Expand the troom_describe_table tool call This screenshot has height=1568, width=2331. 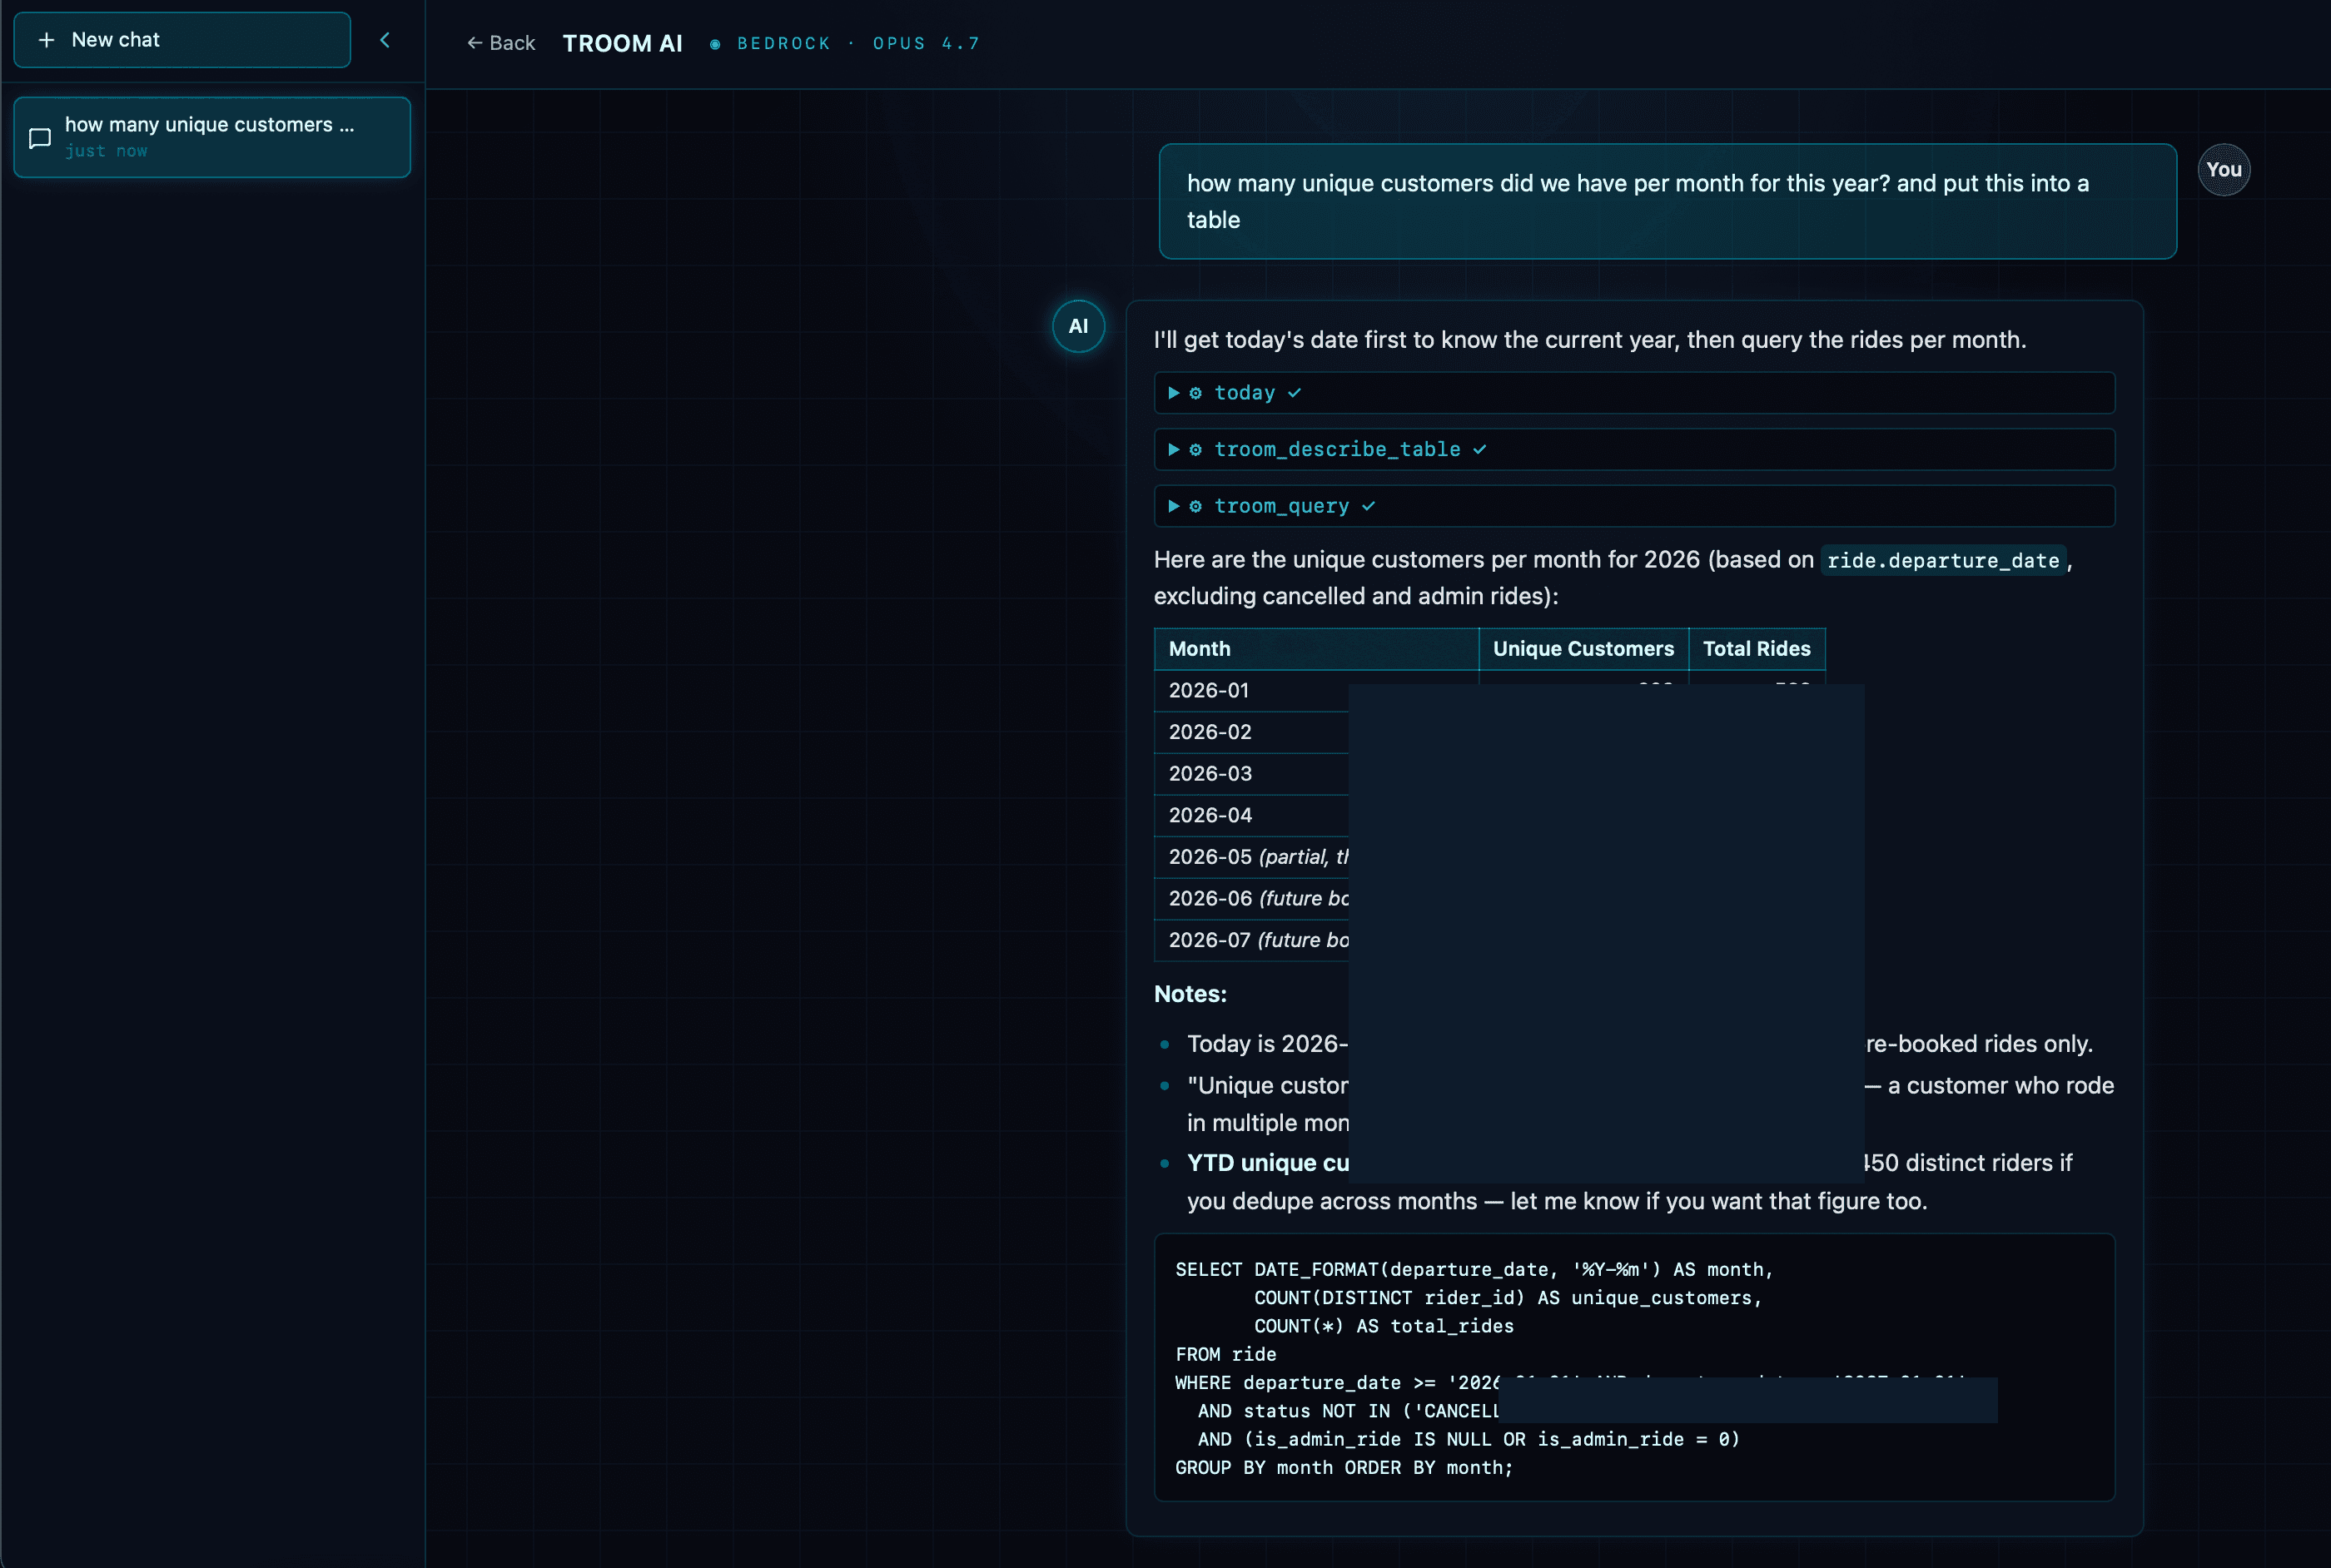coord(1634,450)
